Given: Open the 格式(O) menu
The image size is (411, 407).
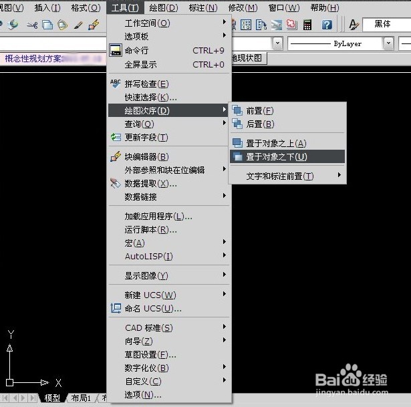Looking at the screenshot, I should pos(86,7).
